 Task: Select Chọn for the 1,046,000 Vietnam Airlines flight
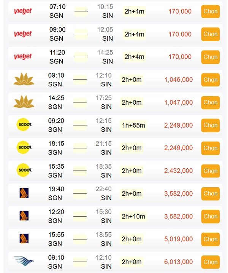click(x=211, y=80)
